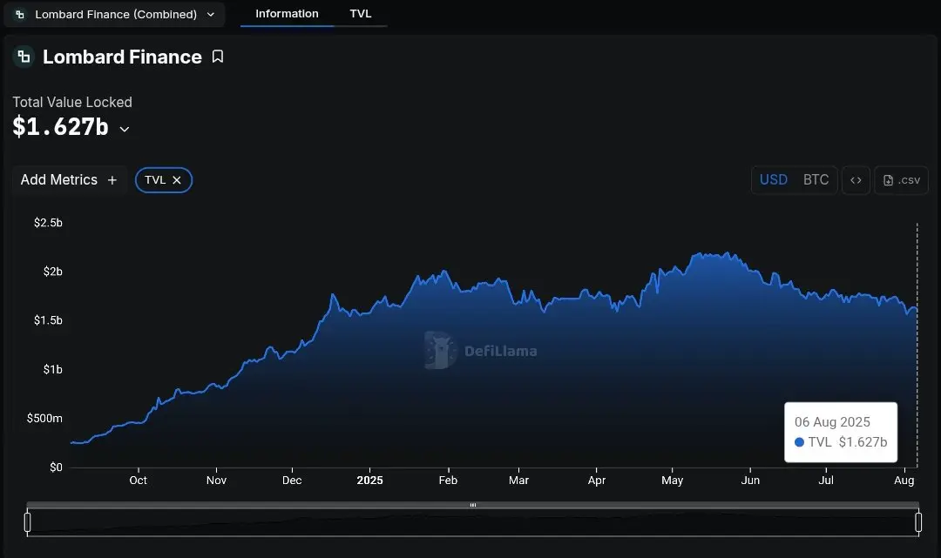The width and height of the screenshot is (941, 558).
Task: Click the Lombard logo icon in the protocol selector
Action: [20, 15]
